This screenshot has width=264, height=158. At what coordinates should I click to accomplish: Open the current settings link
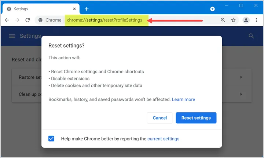pos(163,139)
